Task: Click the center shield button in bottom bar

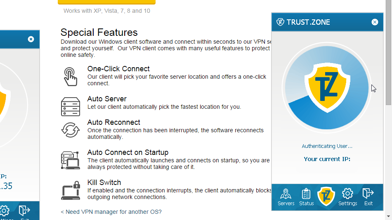Action: coord(327,196)
